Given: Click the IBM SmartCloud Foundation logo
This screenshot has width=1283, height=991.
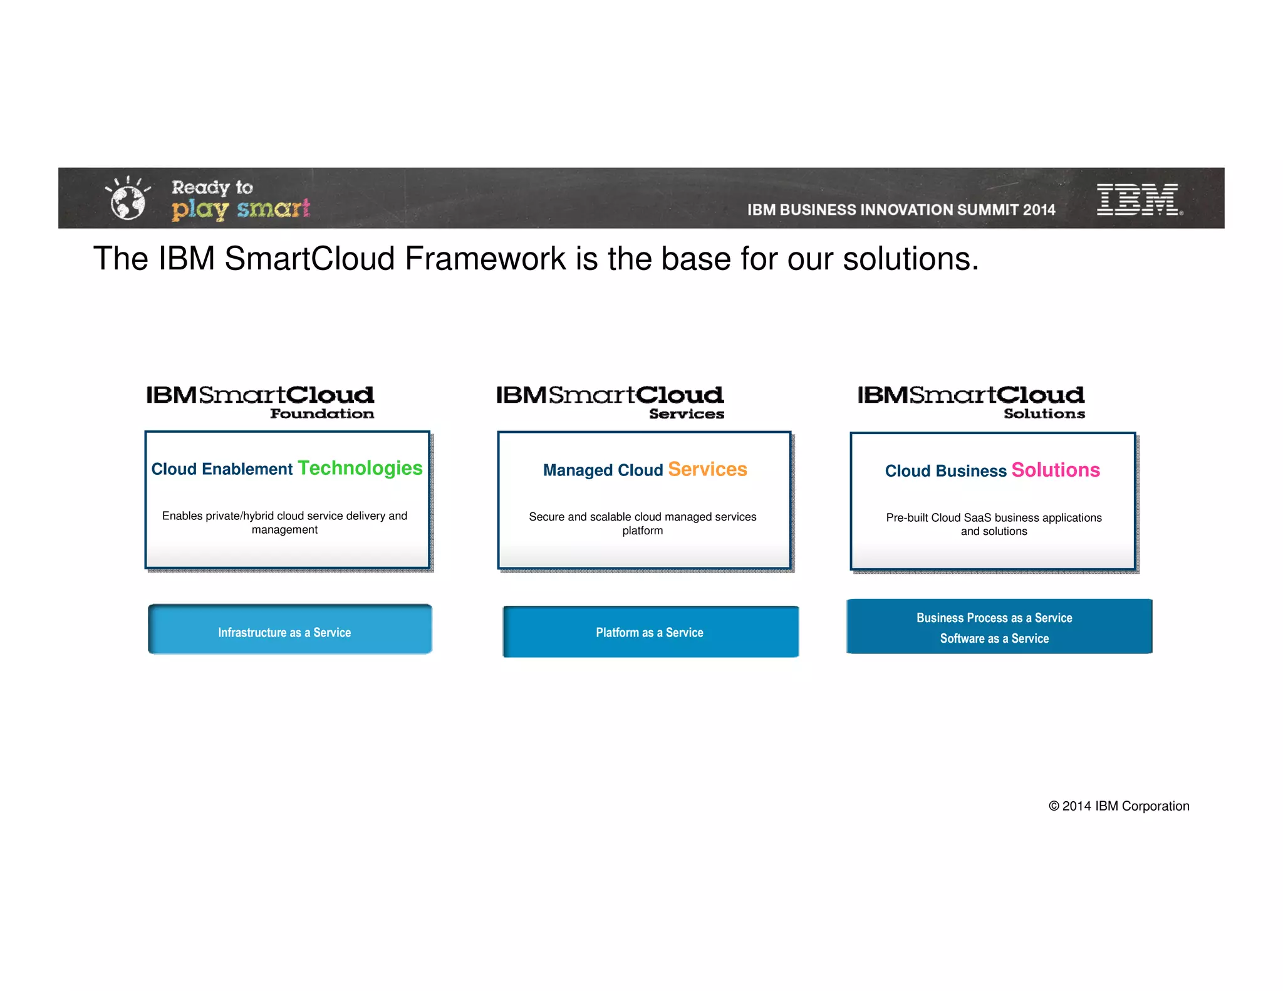Looking at the screenshot, I should 260,402.
